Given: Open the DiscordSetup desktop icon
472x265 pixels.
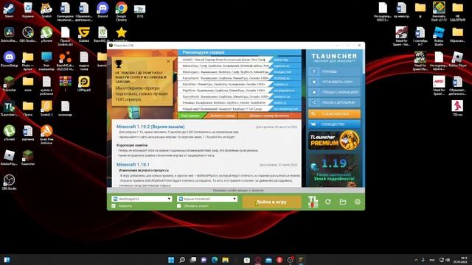Looking at the screenshot, I should pos(9,59).
